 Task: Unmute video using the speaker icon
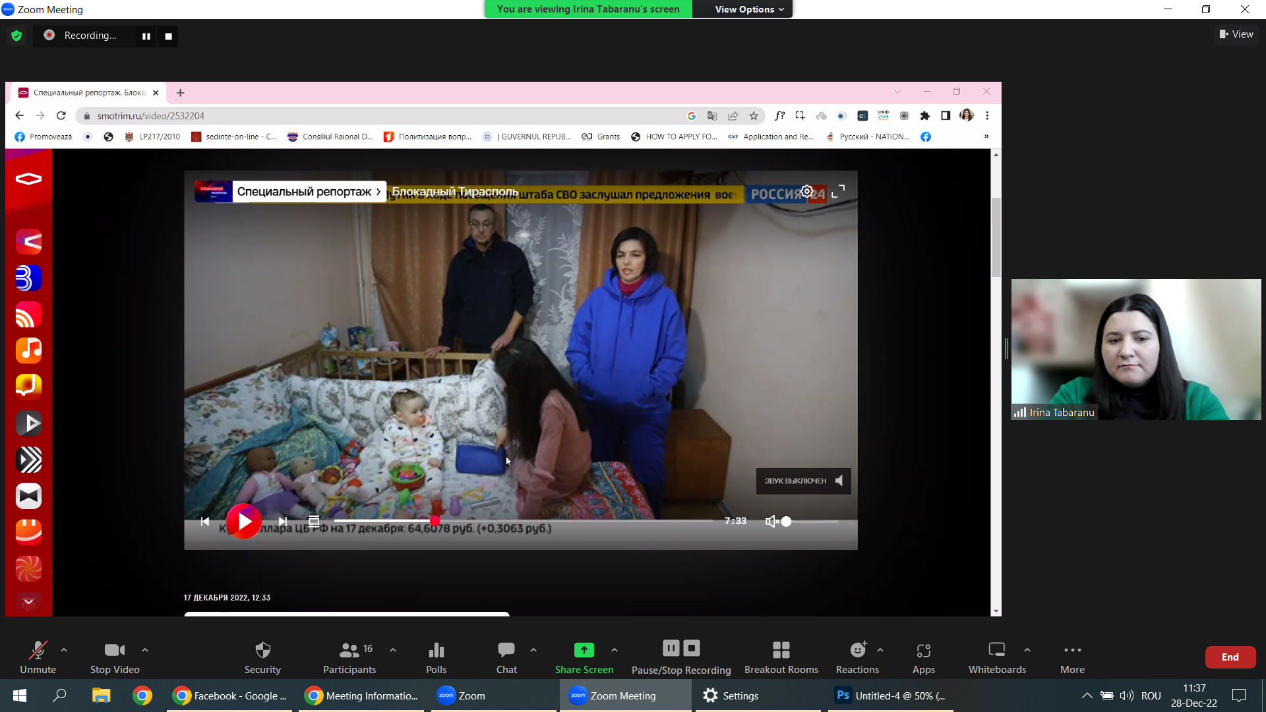pyautogui.click(x=771, y=521)
